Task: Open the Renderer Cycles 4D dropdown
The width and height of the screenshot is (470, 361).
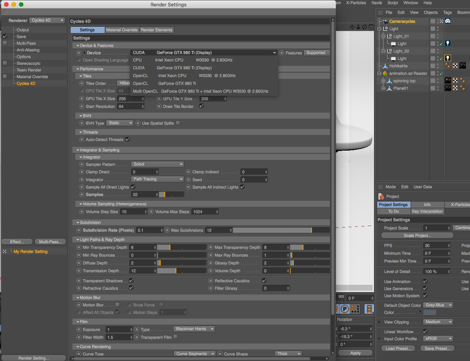Action: coord(48,20)
